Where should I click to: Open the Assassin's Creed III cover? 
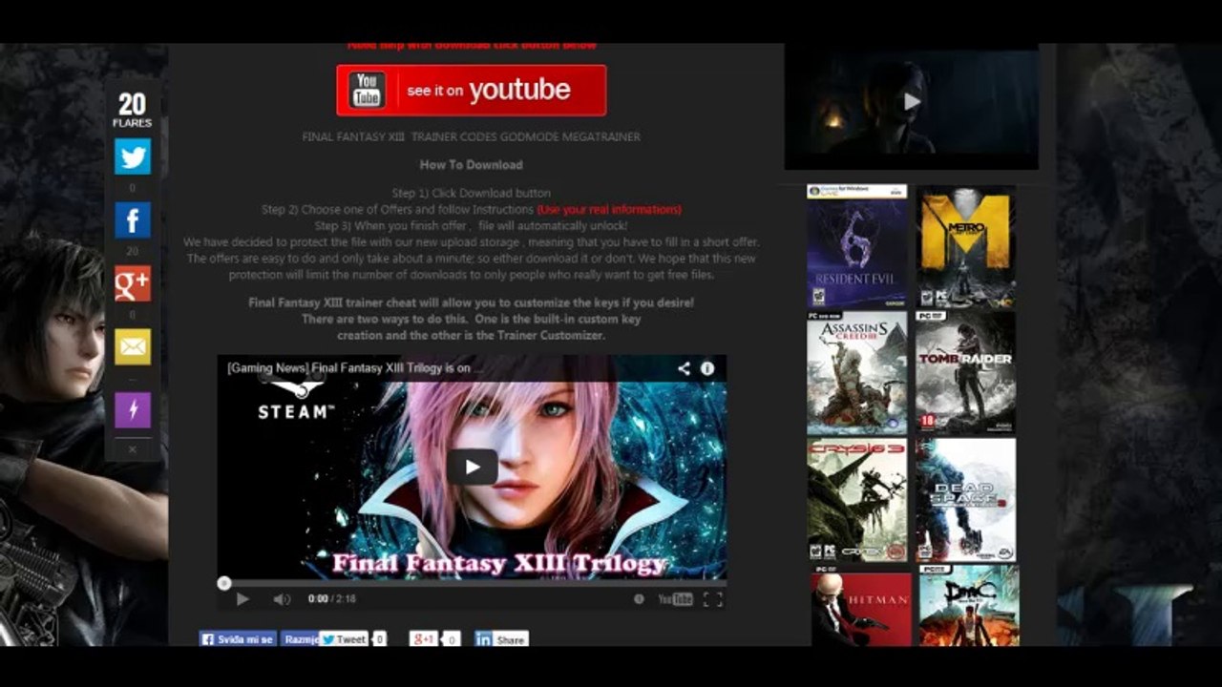click(x=856, y=373)
